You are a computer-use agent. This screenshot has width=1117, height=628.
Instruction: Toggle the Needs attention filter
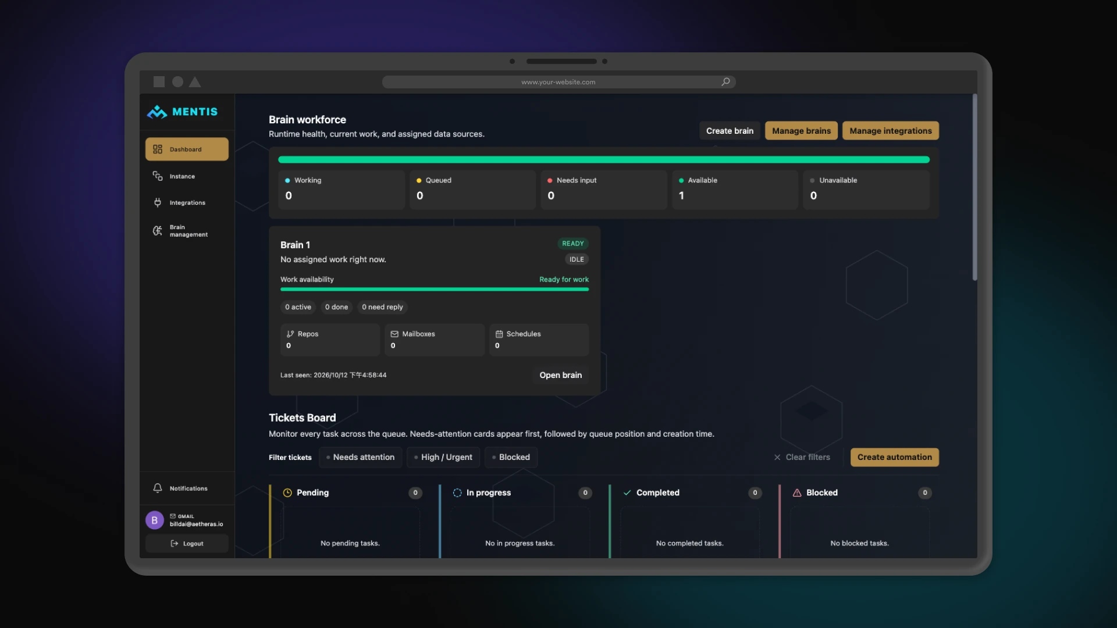pos(360,457)
